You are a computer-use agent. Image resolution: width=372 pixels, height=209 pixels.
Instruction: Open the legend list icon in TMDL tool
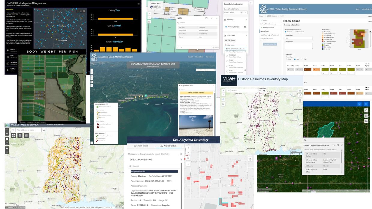click(x=26, y=135)
